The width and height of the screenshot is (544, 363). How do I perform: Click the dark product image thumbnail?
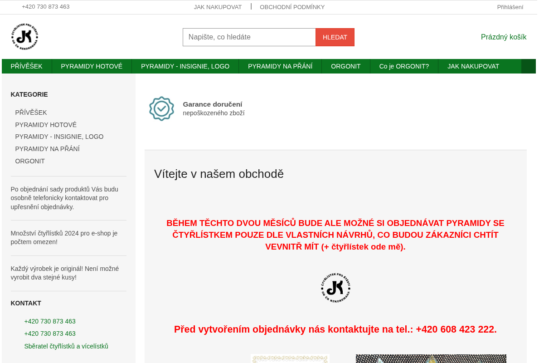click(x=431, y=359)
